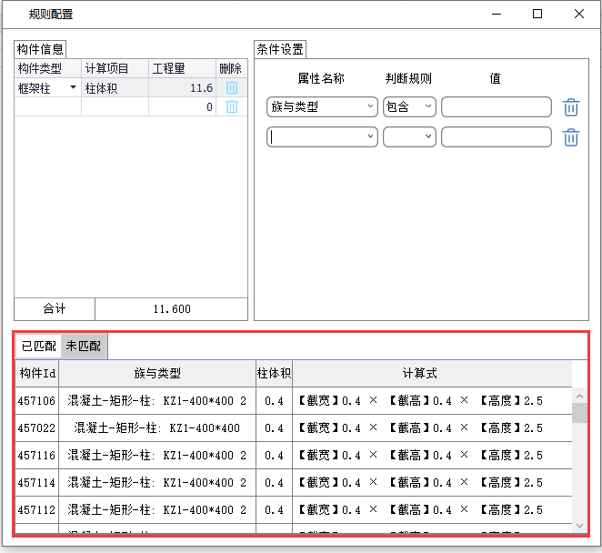Select the 构件信息 tab
Image resolution: width=602 pixels, height=553 pixels.
40,49
